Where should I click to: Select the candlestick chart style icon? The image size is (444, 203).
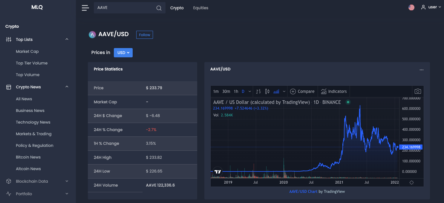[x=267, y=91]
